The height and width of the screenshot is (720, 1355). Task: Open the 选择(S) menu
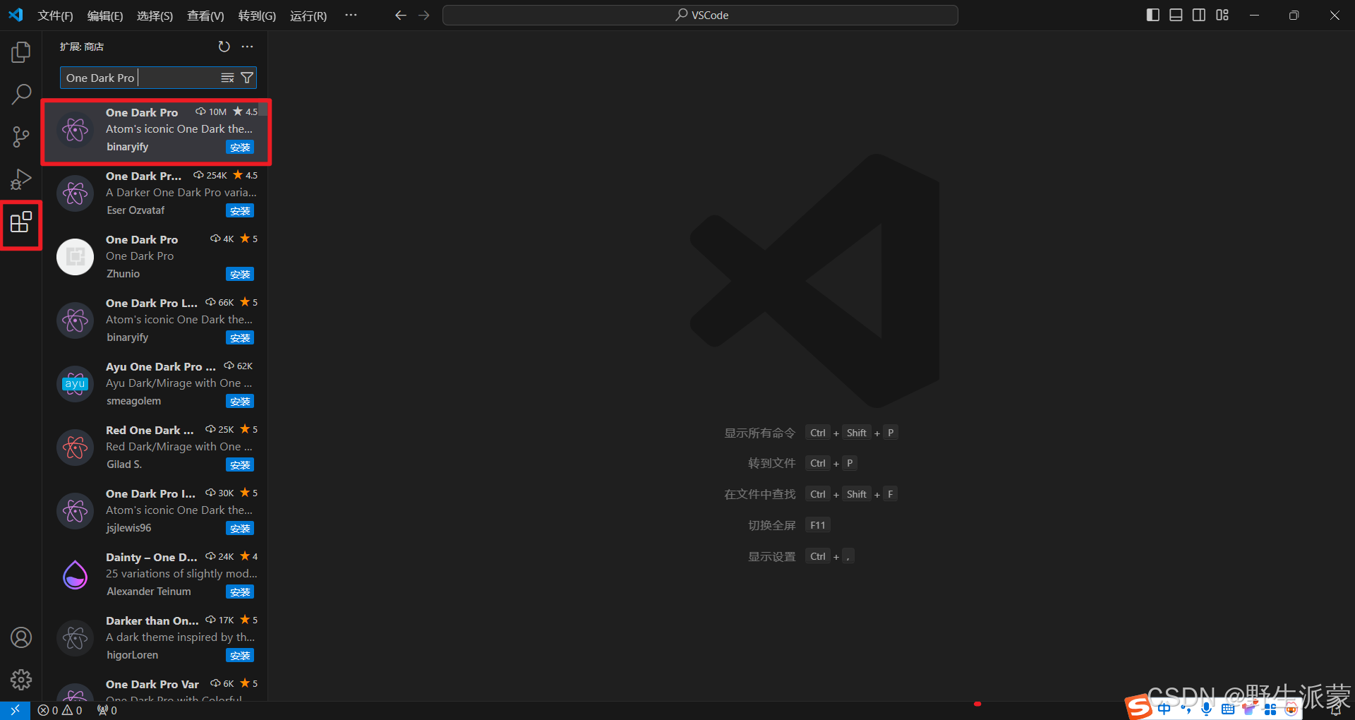pyautogui.click(x=155, y=16)
